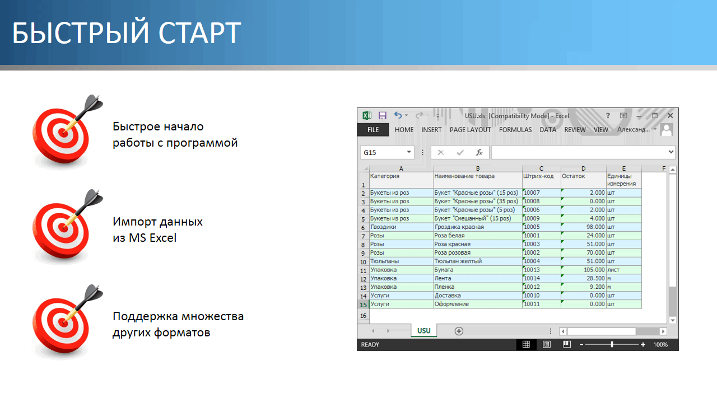Click the horizontal scrollbar thumb
Image resolution: width=717 pixels, height=403 pixels.
pyautogui.click(x=602, y=331)
